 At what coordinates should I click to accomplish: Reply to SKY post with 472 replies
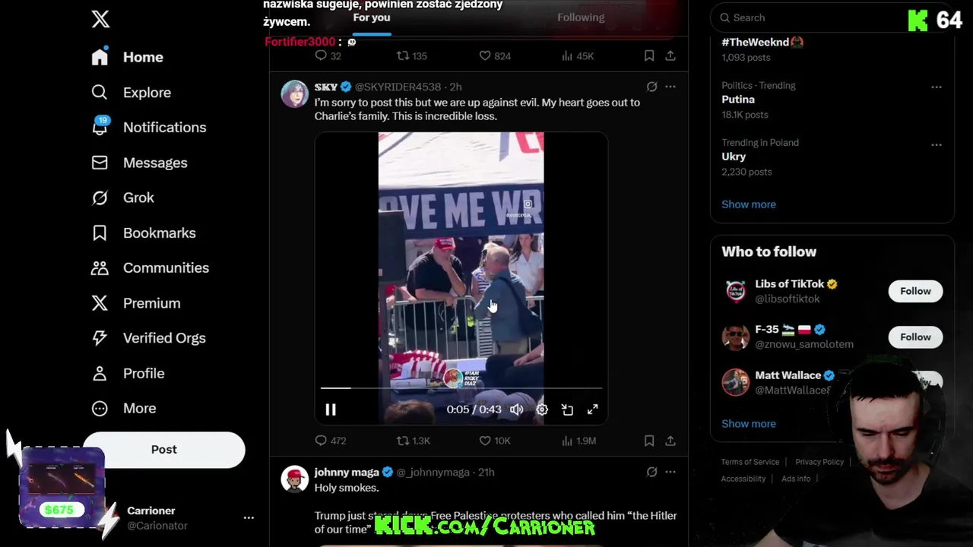point(331,441)
